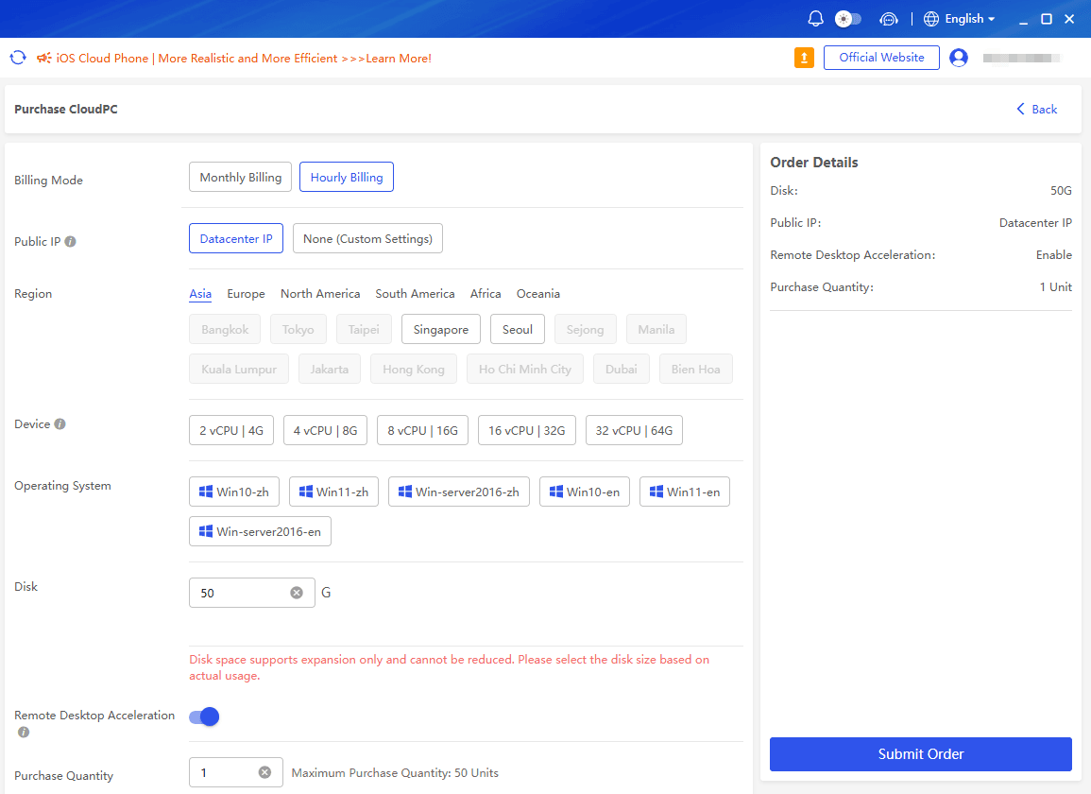Switch to the Asia region tab
The height and width of the screenshot is (794, 1091).
[x=200, y=294]
